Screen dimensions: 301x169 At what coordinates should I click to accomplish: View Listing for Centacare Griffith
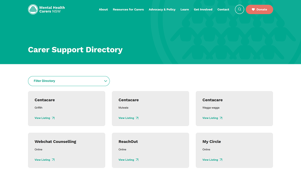(x=45, y=118)
